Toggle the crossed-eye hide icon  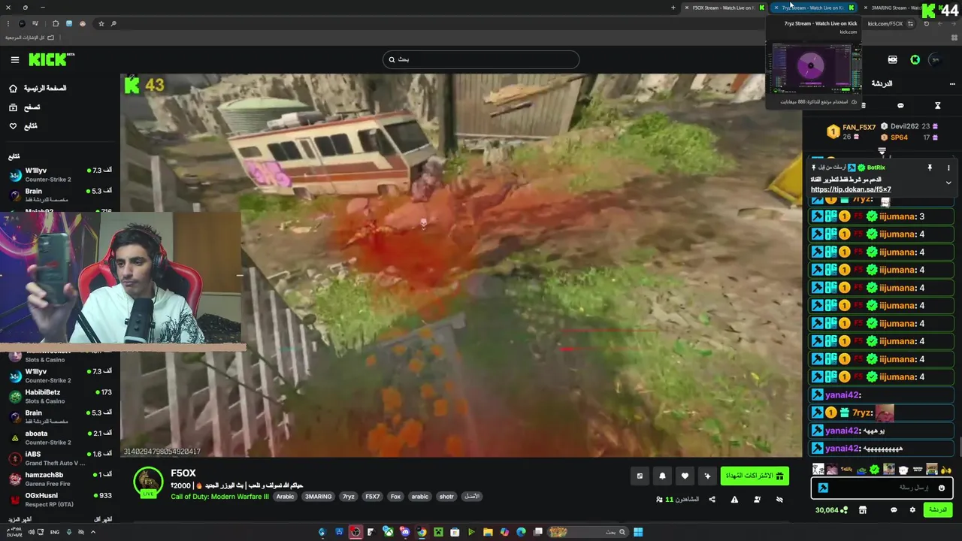coord(779,500)
